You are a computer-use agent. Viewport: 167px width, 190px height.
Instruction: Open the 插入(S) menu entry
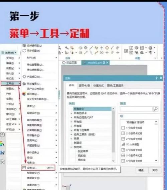coord(11,73)
